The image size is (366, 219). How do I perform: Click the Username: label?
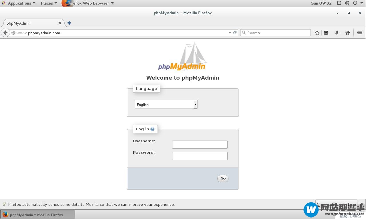coord(144,141)
